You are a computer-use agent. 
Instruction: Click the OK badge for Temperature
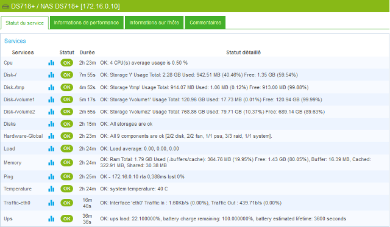(66, 189)
